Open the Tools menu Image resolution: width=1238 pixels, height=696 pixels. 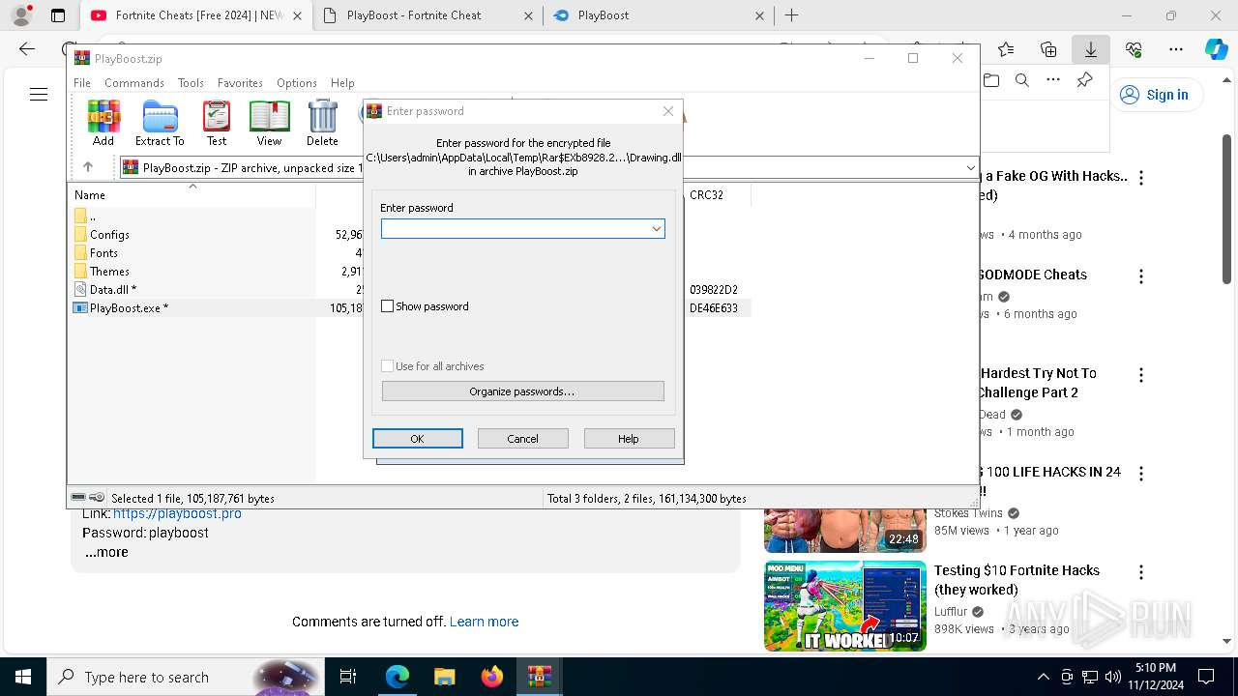click(x=191, y=83)
